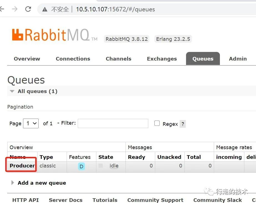Click the D durable feature badge
The width and height of the screenshot is (256, 203).
click(x=81, y=166)
